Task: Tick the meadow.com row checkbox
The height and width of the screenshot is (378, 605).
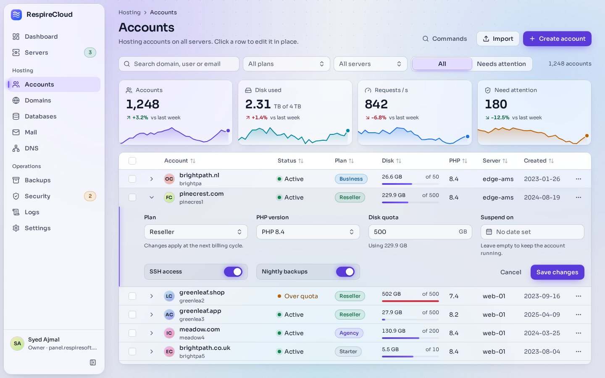Action: tap(132, 333)
